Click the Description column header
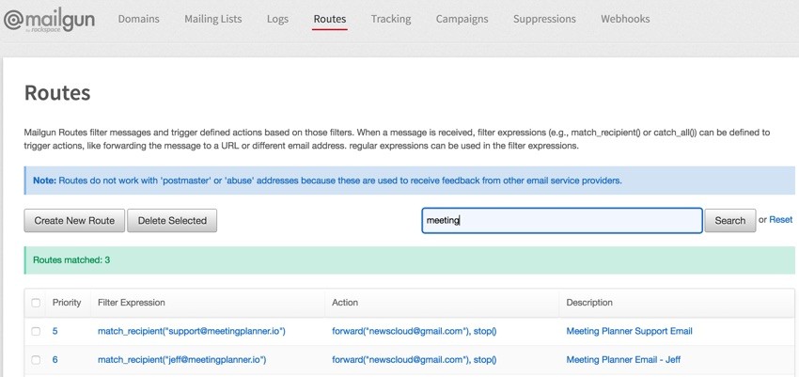 coord(589,303)
